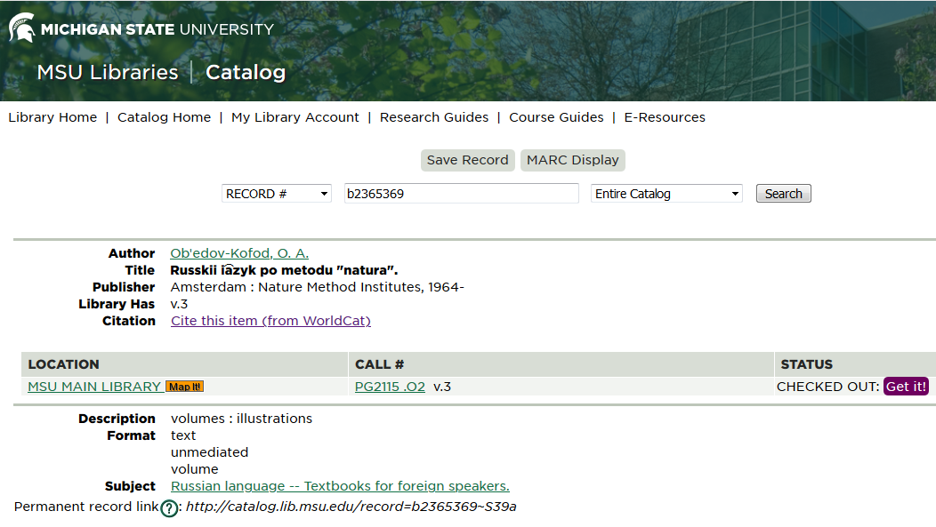The height and width of the screenshot is (527, 936).
Task: Open the permanent record link help icon
Action: [170, 508]
